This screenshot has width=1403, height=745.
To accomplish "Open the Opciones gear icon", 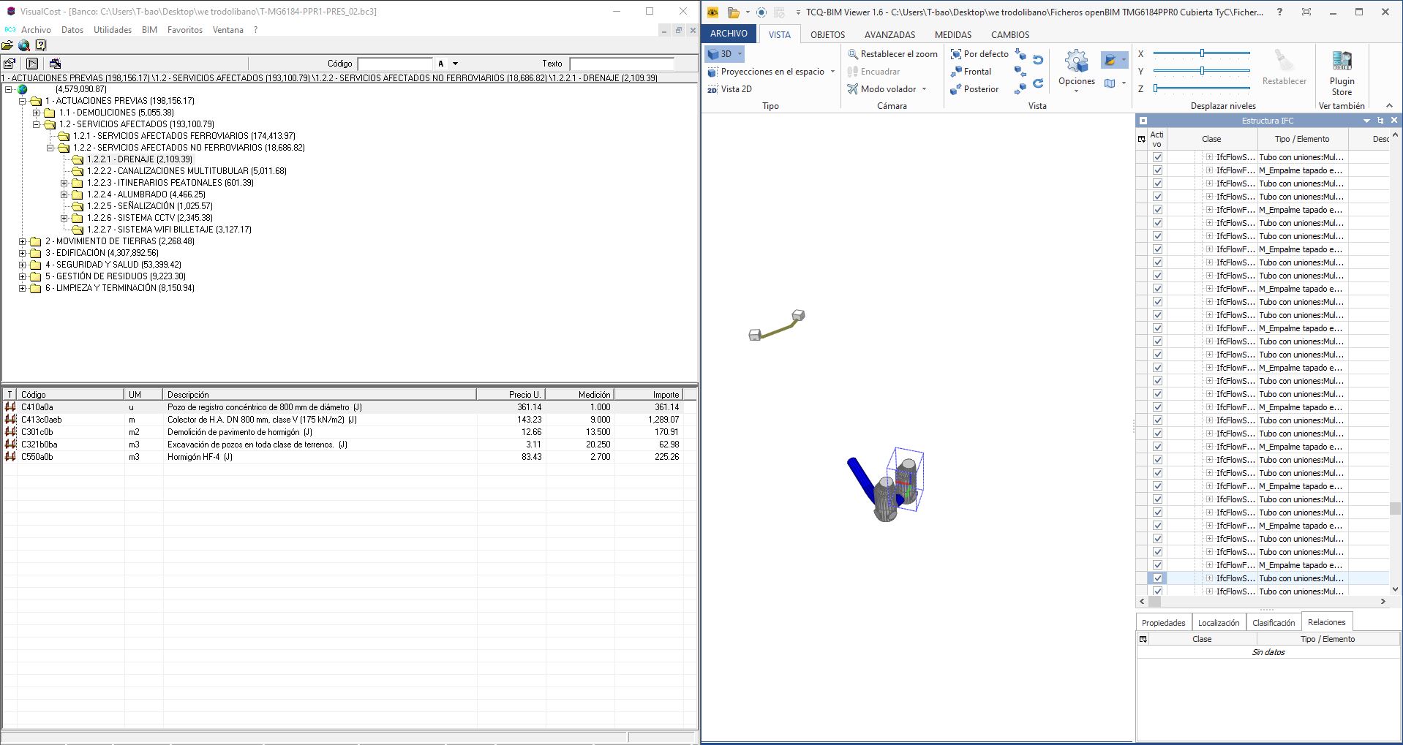I will point(1076,64).
